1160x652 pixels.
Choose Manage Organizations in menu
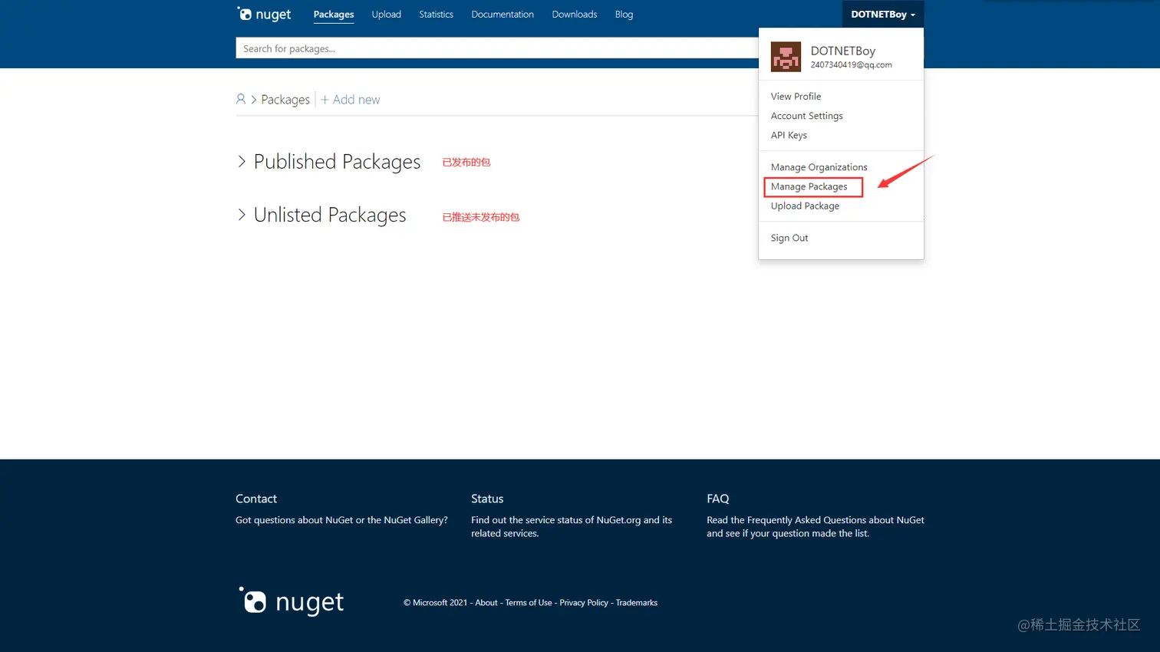pos(819,167)
